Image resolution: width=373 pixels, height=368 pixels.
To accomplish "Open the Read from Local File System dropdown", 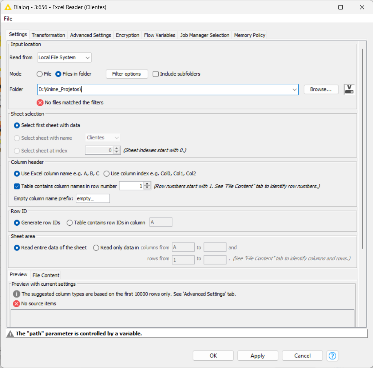I will click(x=64, y=58).
